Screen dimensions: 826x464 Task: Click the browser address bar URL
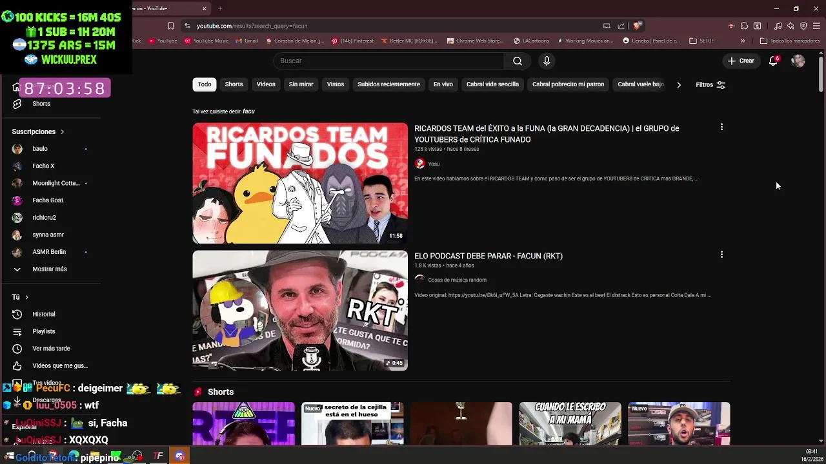[252, 26]
